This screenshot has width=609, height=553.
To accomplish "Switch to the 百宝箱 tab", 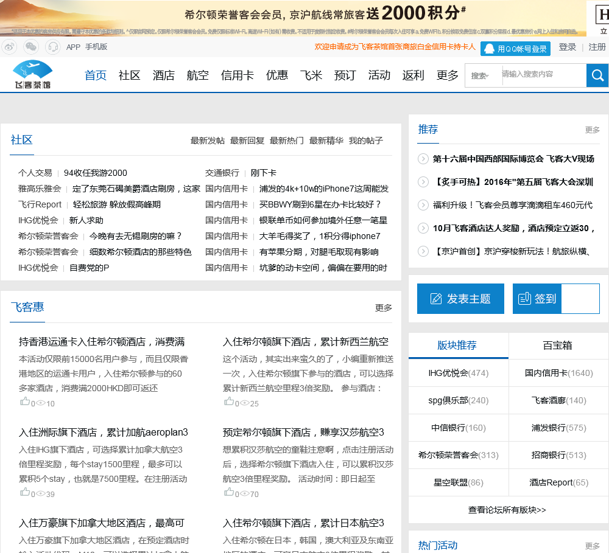I will click(557, 346).
